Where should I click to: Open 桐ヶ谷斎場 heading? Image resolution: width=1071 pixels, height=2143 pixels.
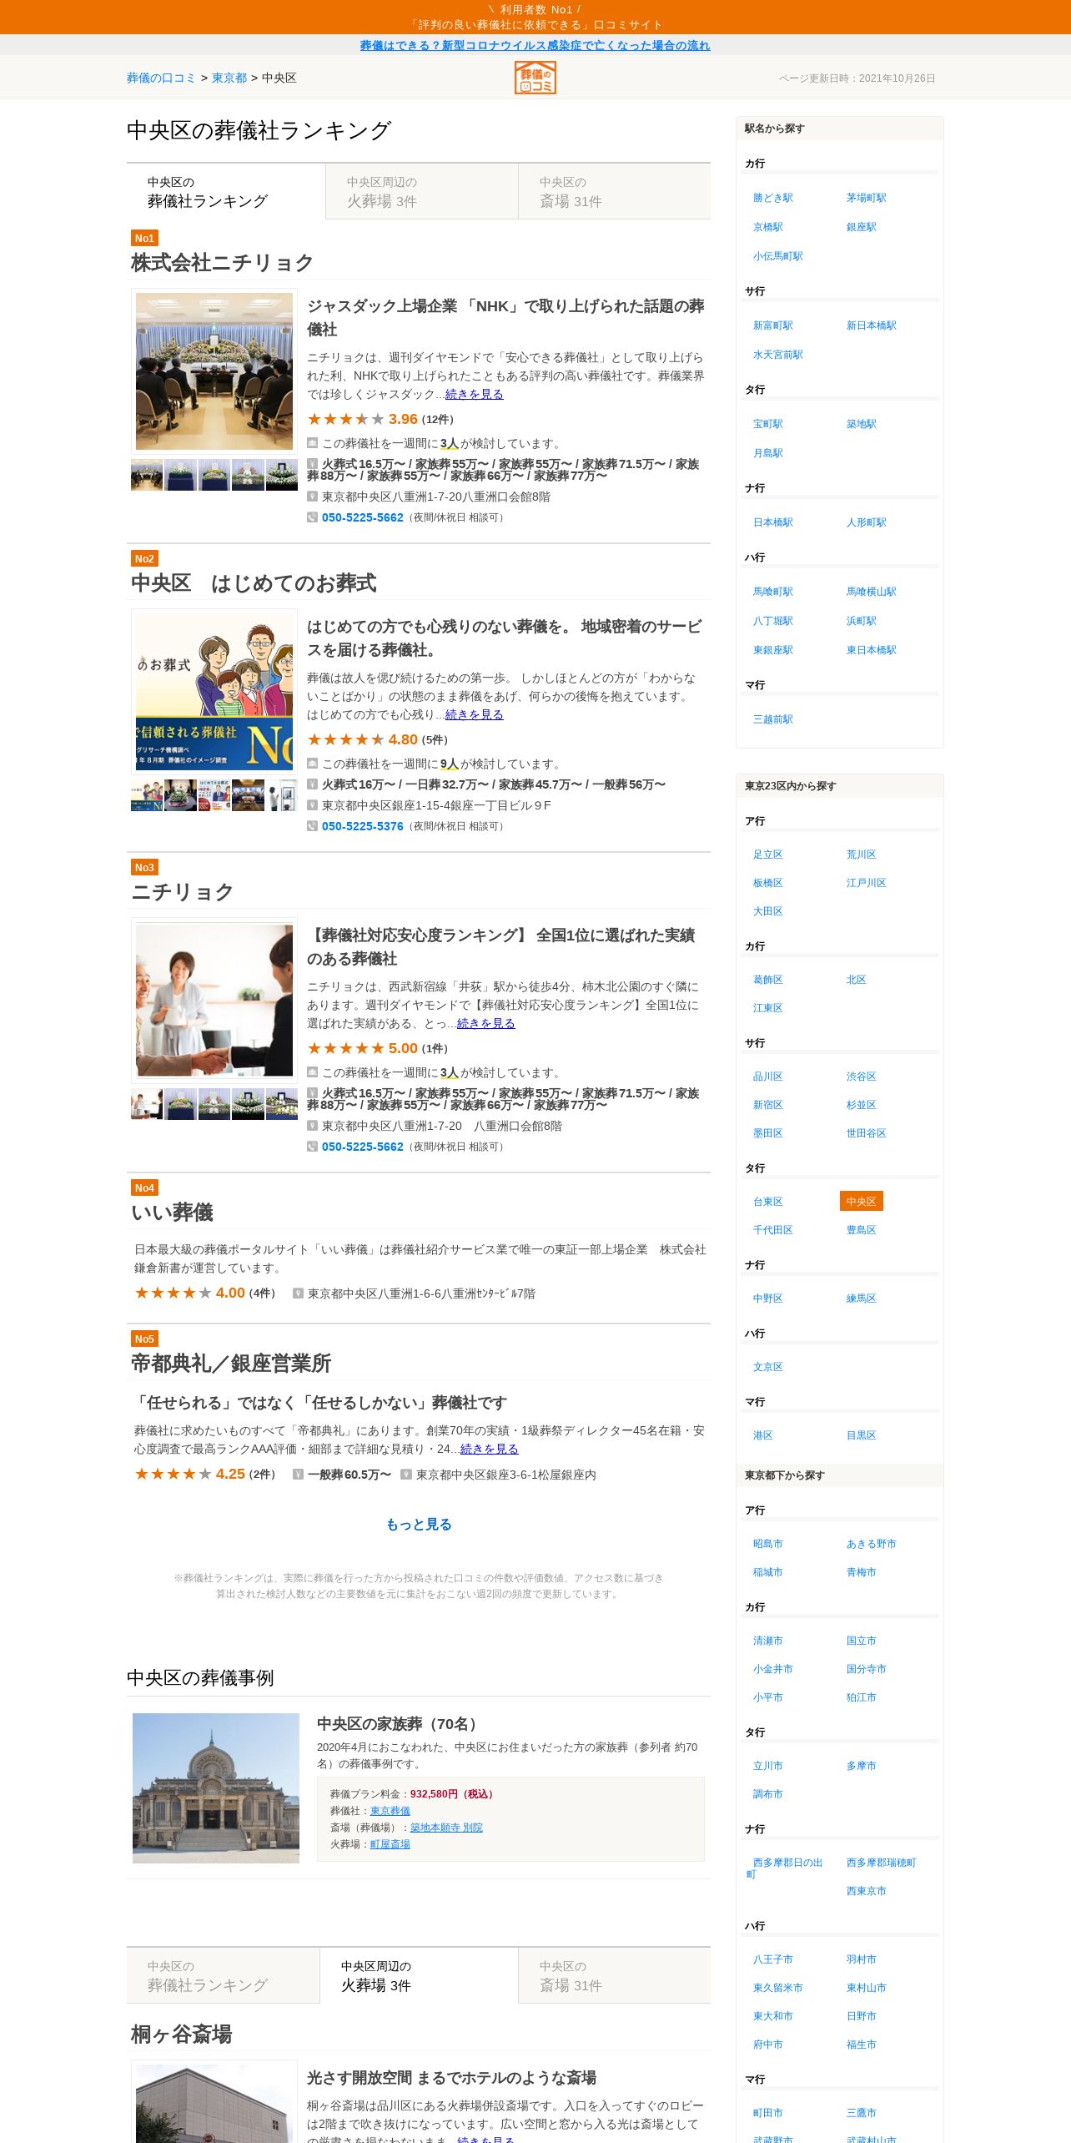coord(181,2034)
